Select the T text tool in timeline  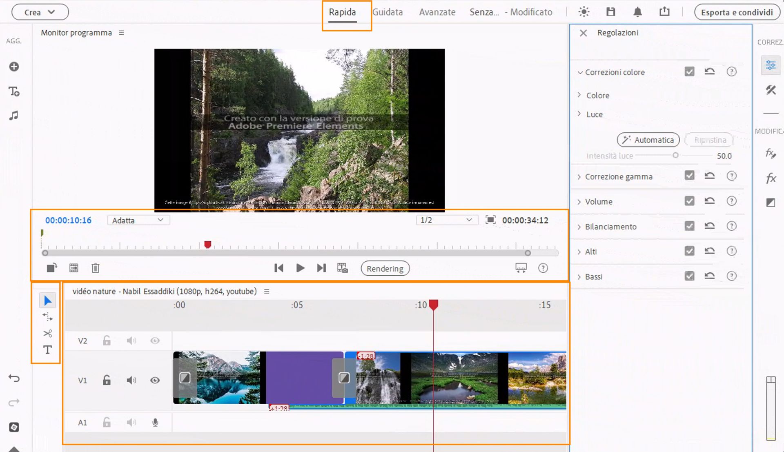pos(47,350)
